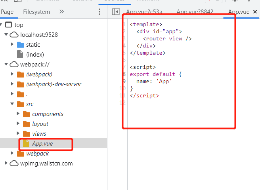Screen dimensions: 260x190
Task: Select wpimg.wallstcn.com in the tree
Action: [x=46, y=163]
